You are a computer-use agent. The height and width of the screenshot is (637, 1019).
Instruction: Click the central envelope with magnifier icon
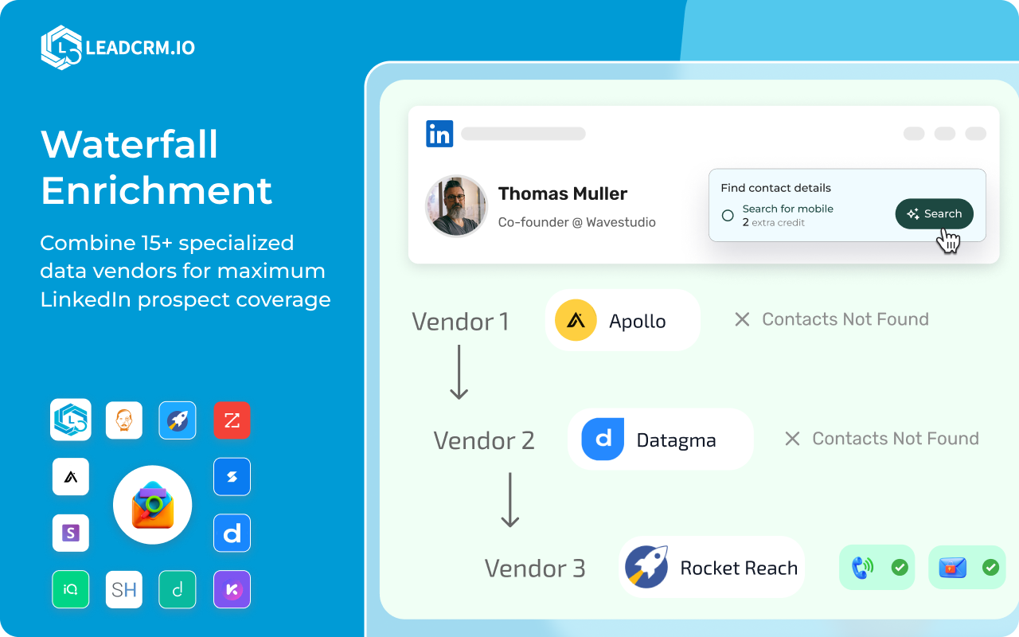(152, 505)
